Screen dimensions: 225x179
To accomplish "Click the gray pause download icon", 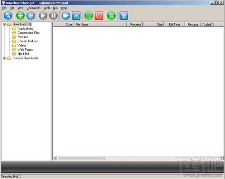I will pos(53,15).
